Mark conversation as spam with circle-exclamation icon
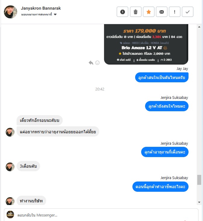The height and width of the screenshot is (221, 203). point(122,12)
